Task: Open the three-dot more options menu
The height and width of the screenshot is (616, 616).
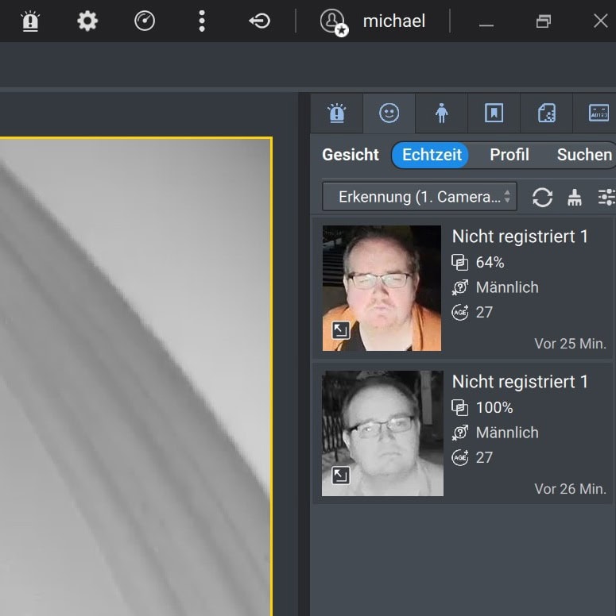Action: point(202,21)
